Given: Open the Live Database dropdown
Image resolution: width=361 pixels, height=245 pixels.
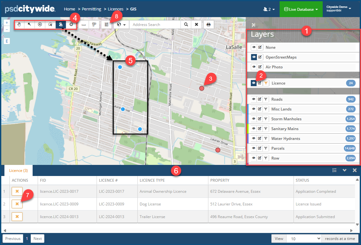Looking at the screenshot, I should click(x=301, y=9).
